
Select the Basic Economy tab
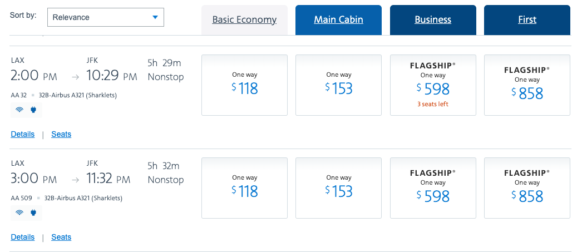pyautogui.click(x=244, y=20)
